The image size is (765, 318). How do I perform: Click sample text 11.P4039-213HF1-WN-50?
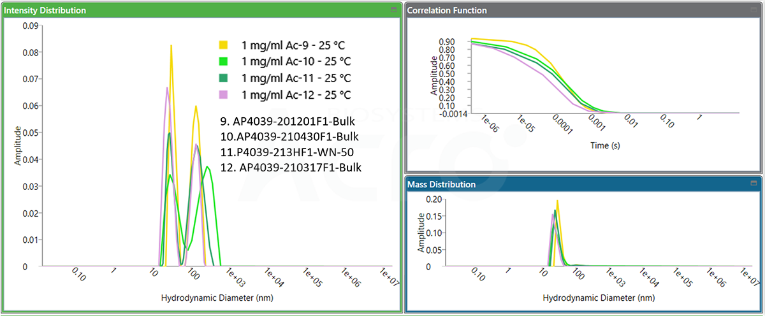click(286, 152)
